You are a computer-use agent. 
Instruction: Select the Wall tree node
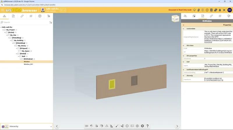[x=24, y=56]
